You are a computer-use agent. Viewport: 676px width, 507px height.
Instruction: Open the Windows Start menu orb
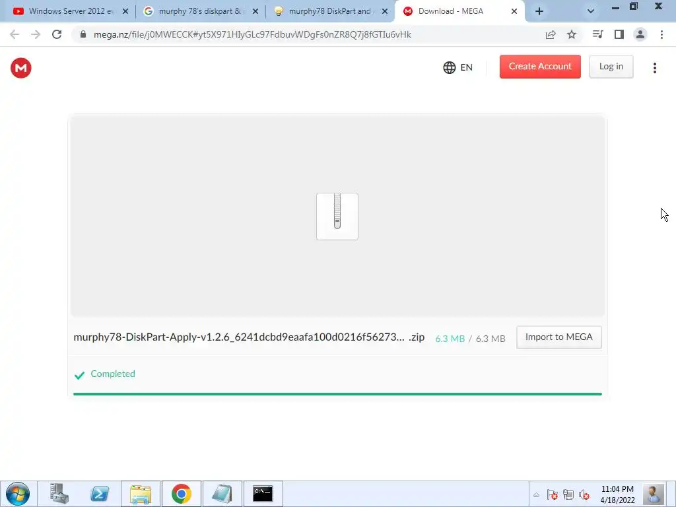point(18,494)
